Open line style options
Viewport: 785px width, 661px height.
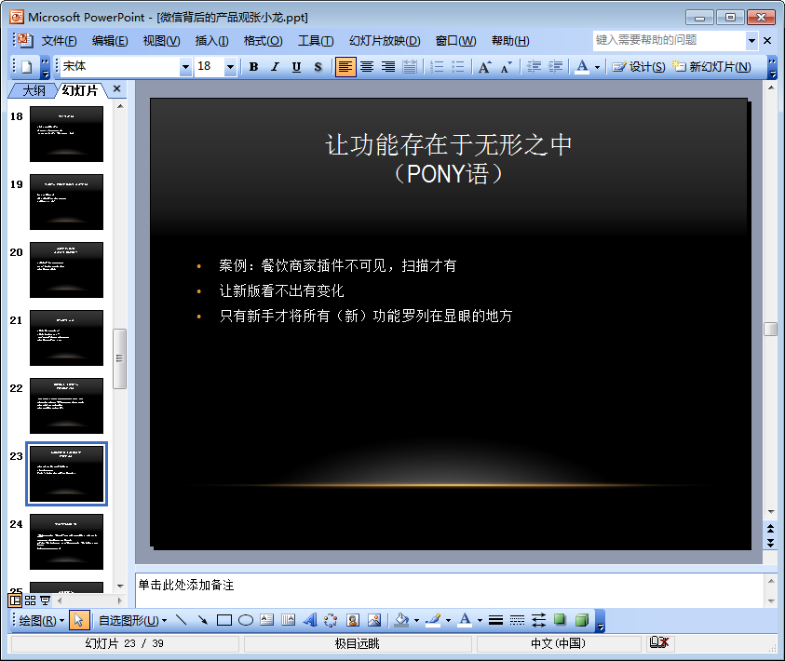click(x=495, y=620)
